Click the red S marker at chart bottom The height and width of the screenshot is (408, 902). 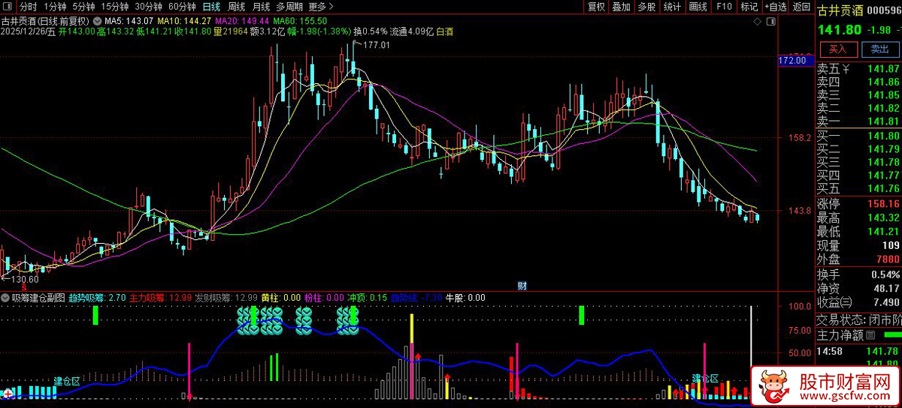[24, 286]
